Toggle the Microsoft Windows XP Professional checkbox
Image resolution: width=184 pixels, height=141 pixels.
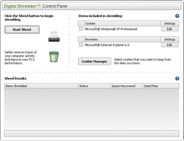(81, 29)
